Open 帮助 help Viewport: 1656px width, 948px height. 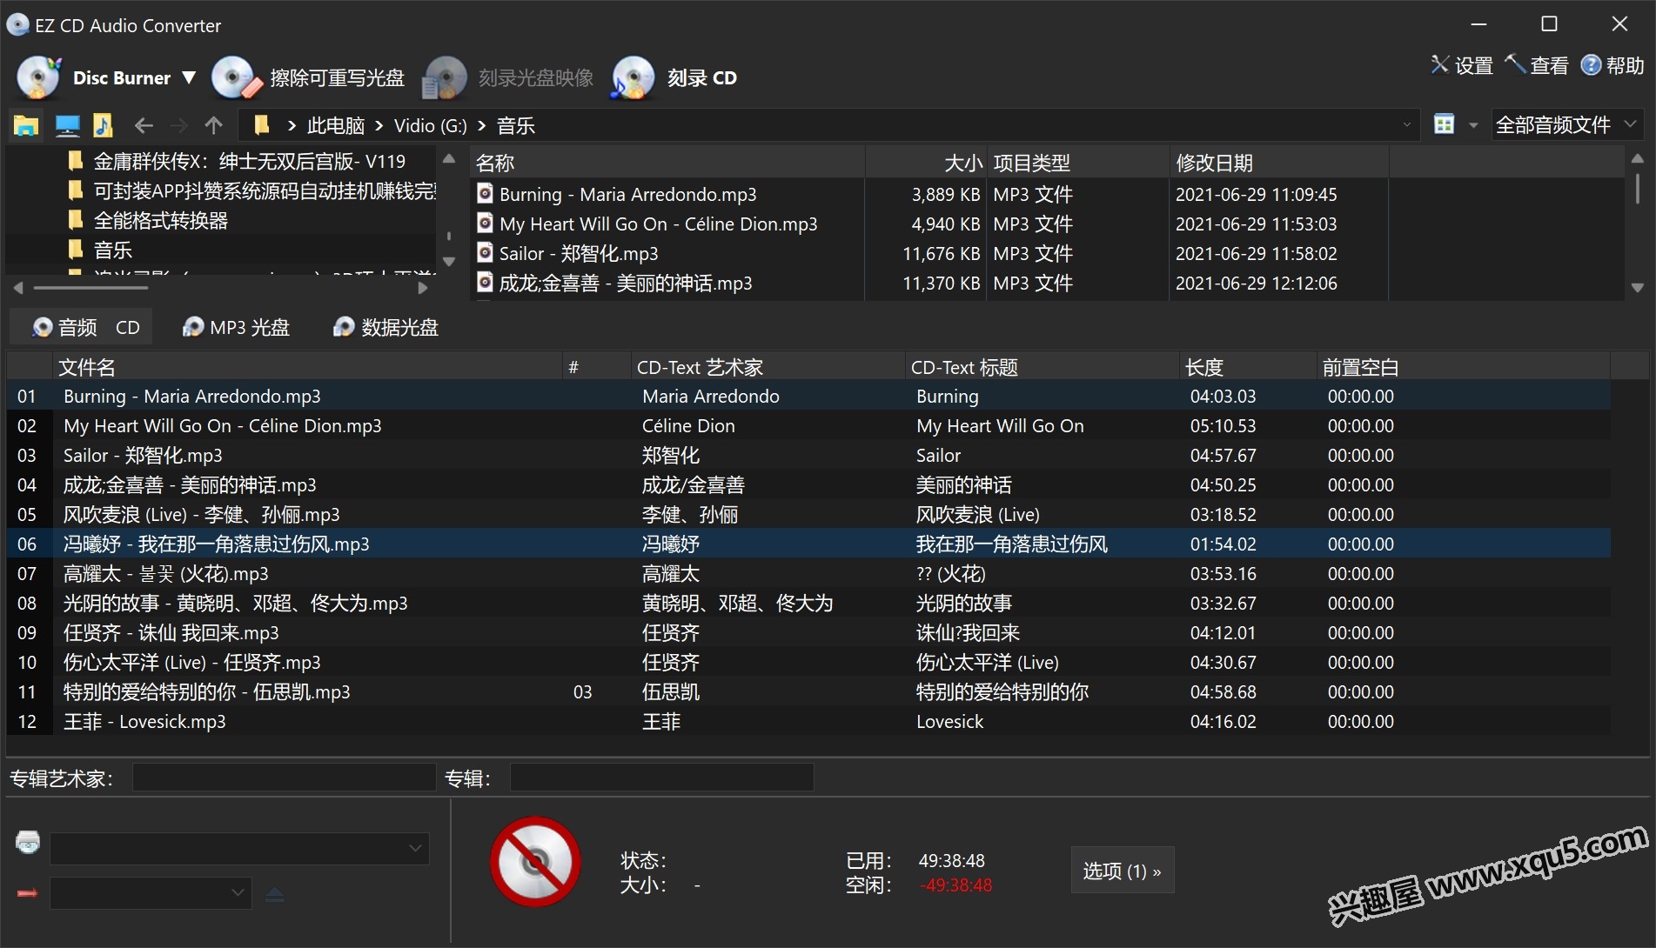[x=1612, y=65]
